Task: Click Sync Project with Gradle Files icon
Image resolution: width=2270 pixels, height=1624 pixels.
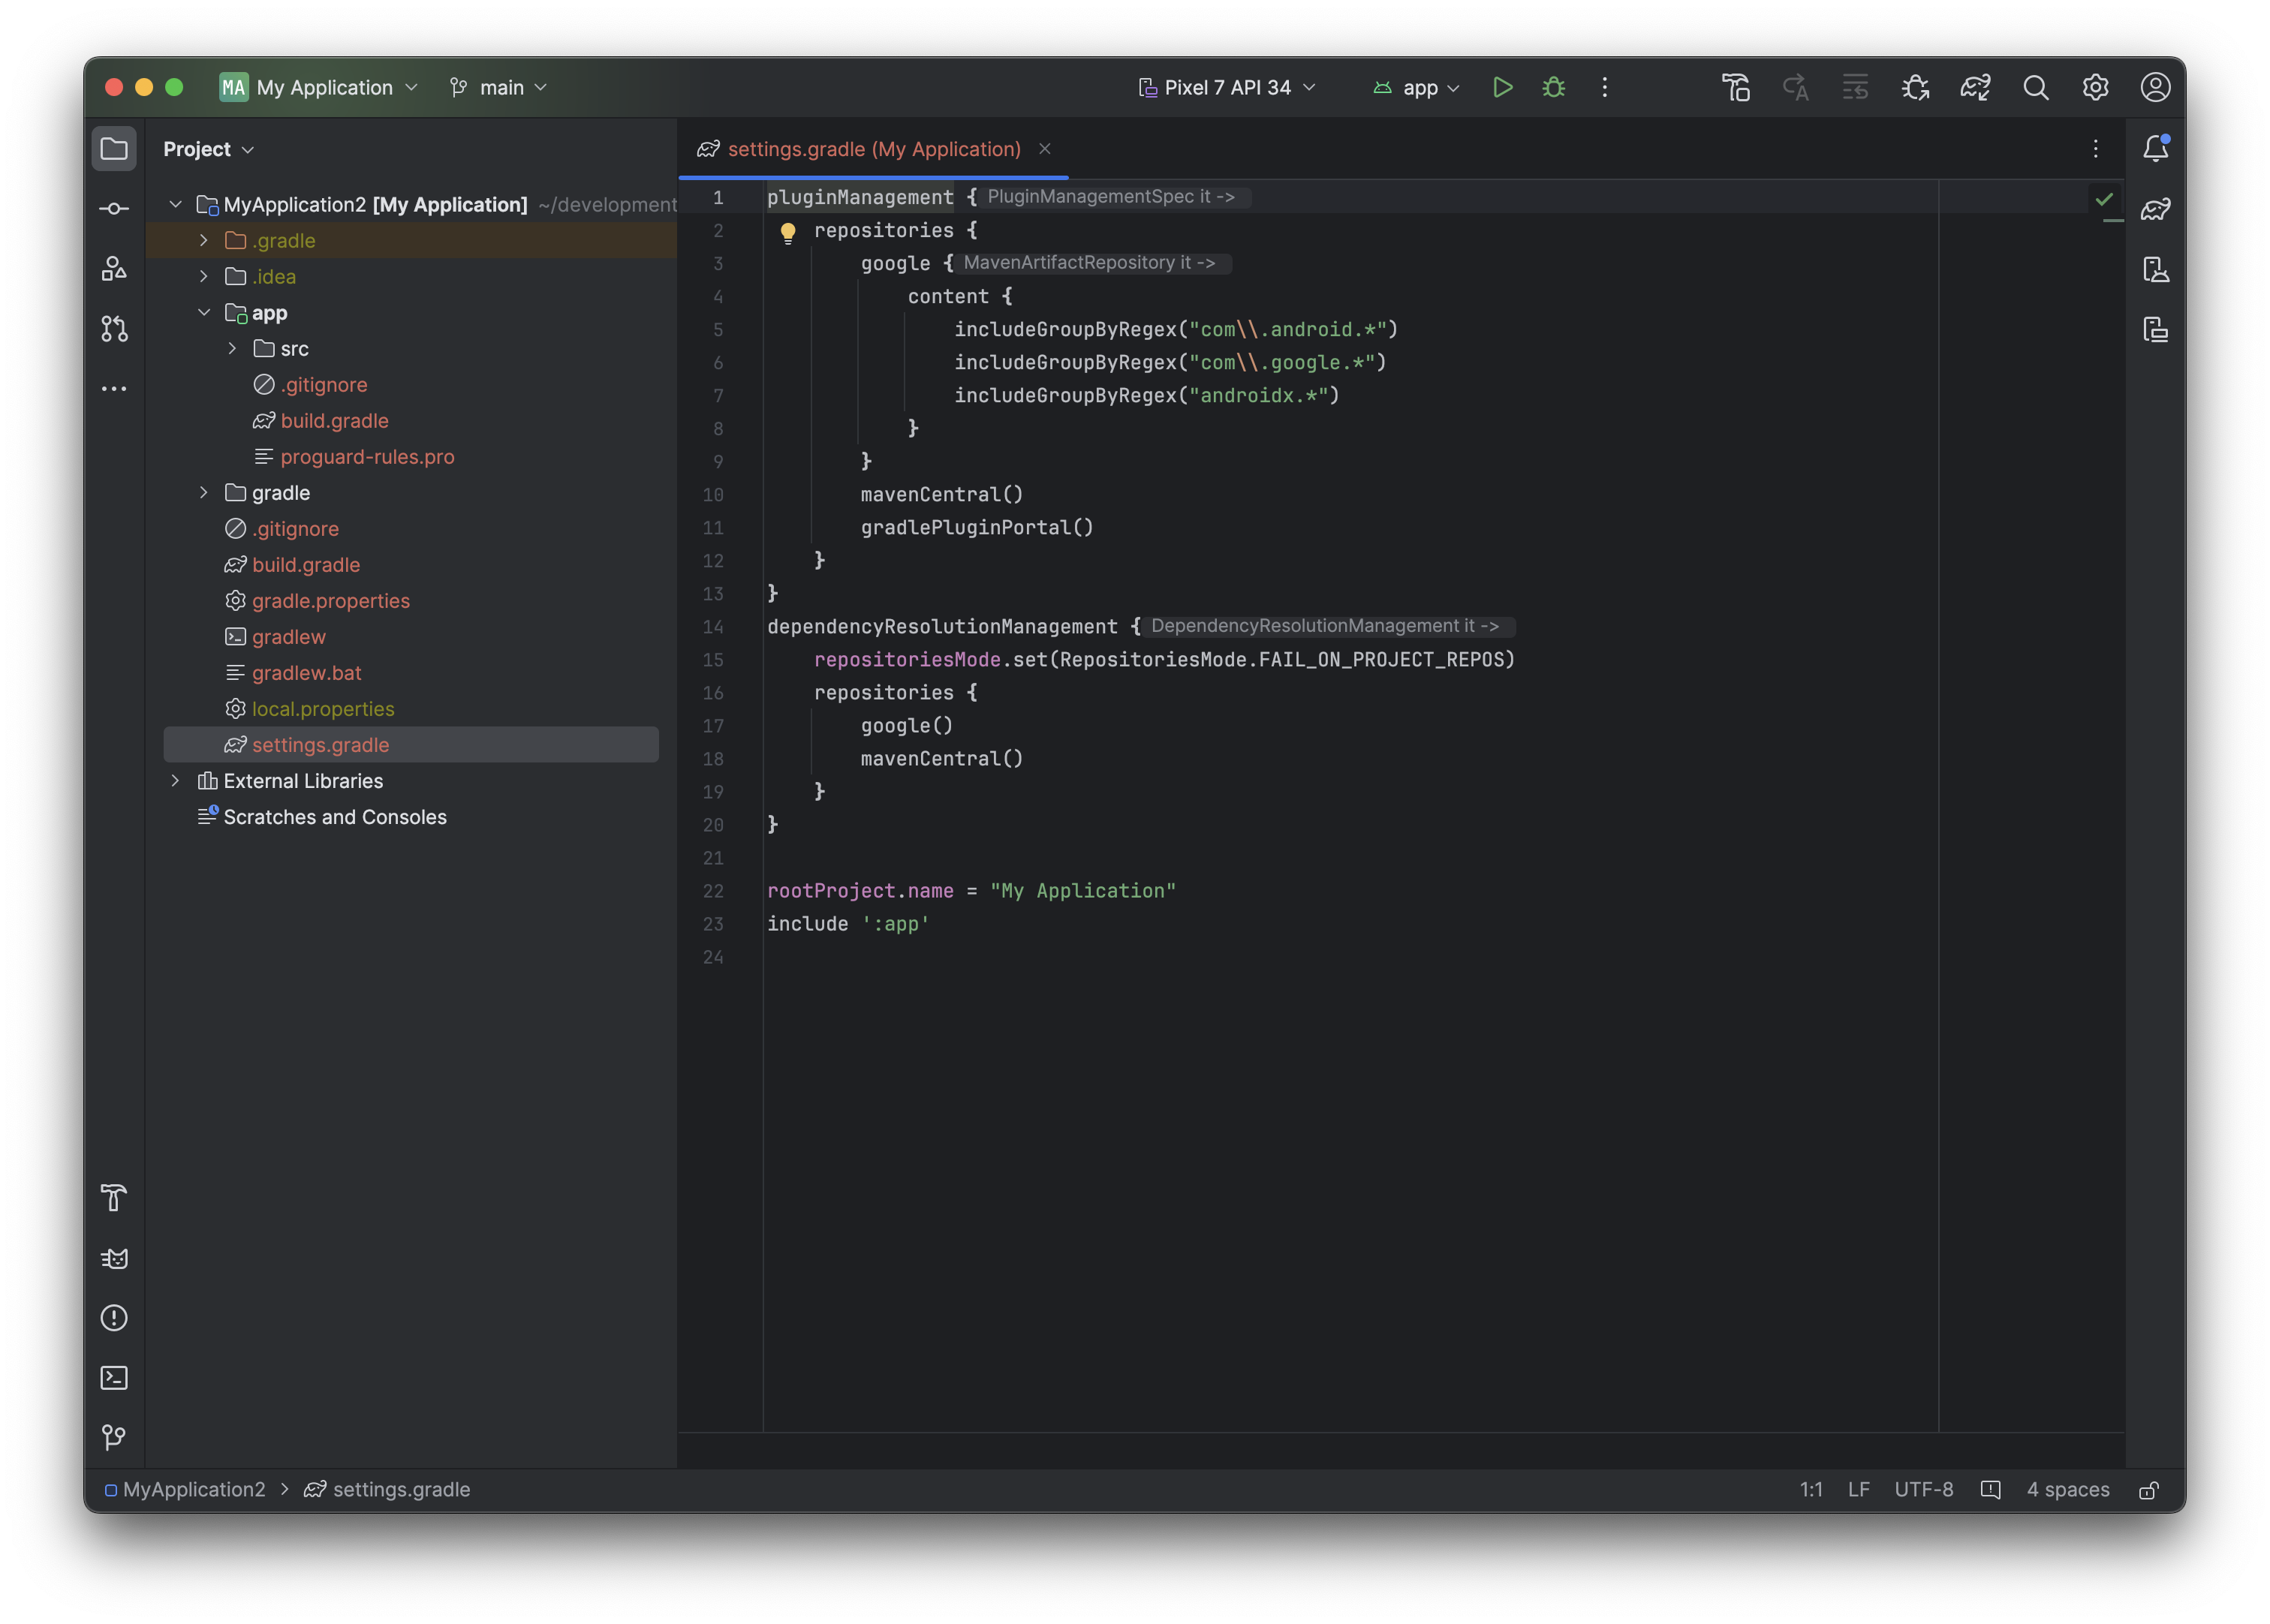Action: click(x=1975, y=88)
